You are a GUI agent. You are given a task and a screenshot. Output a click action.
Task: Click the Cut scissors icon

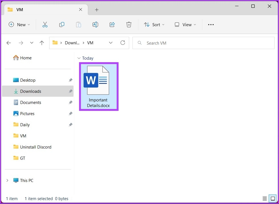click(x=45, y=25)
